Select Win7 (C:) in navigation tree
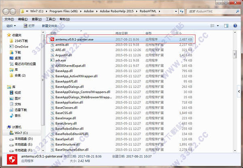 coord(21,133)
